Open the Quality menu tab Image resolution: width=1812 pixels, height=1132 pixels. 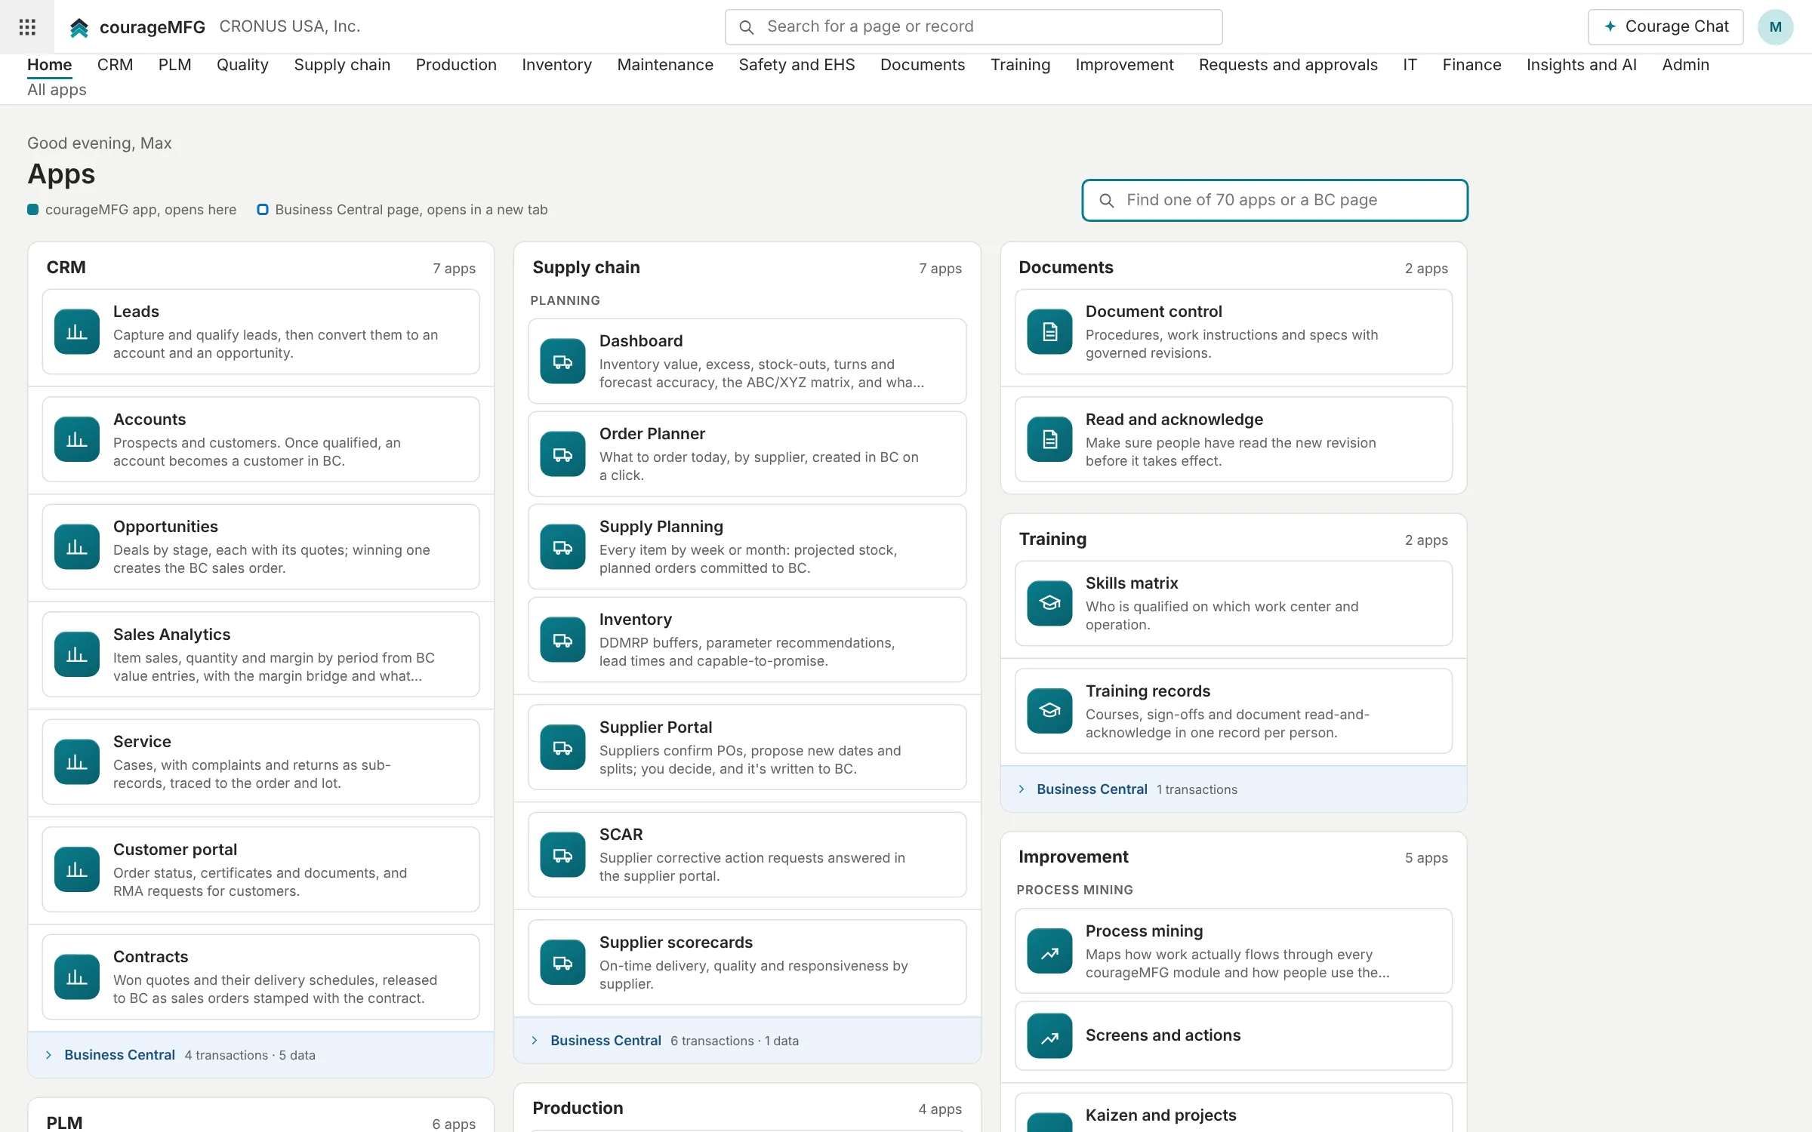[242, 65]
